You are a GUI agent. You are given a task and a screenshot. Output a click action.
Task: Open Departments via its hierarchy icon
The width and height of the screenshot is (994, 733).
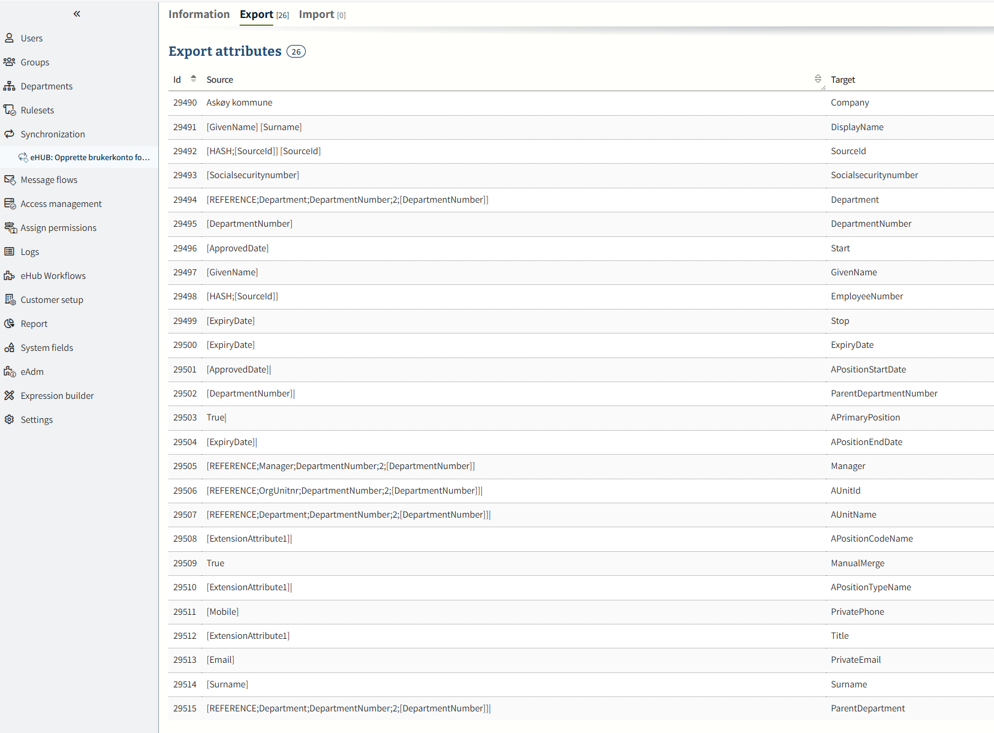point(10,86)
